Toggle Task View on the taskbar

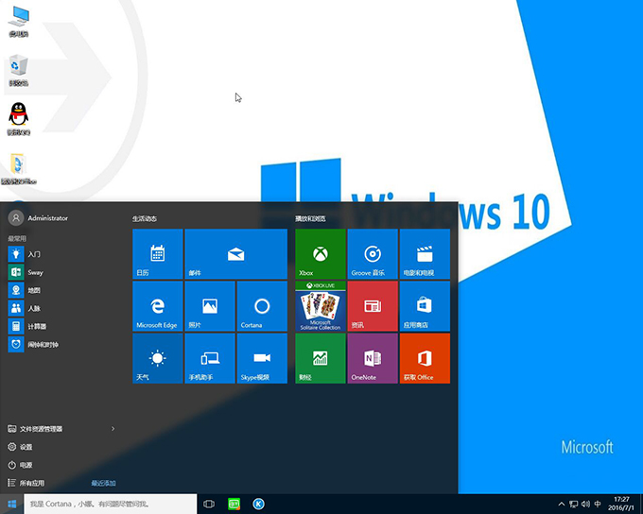coord(209,505)
